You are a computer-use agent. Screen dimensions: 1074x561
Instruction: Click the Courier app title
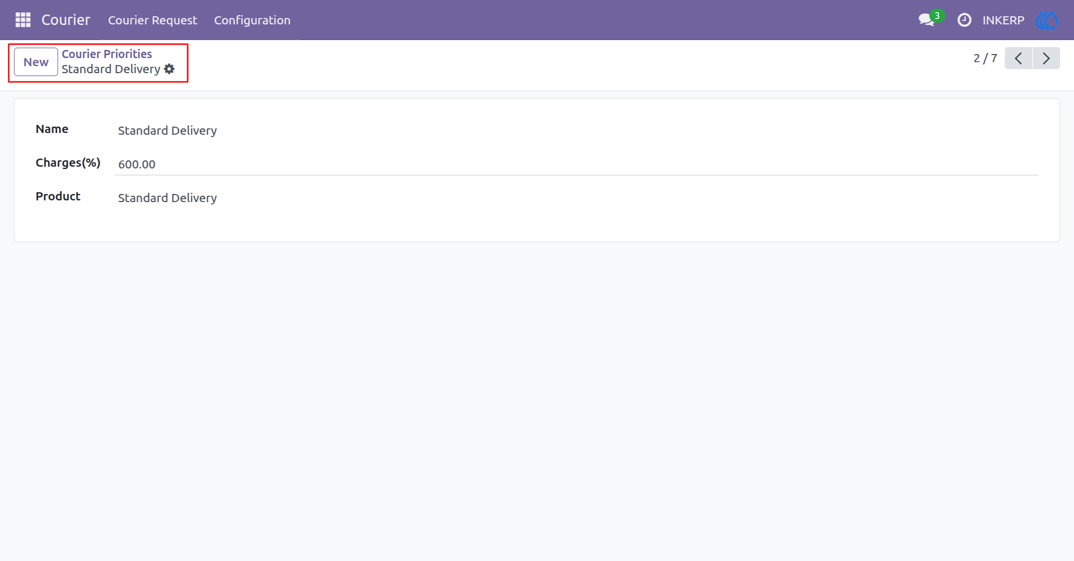pyautogui.click(x=66, y=20)
